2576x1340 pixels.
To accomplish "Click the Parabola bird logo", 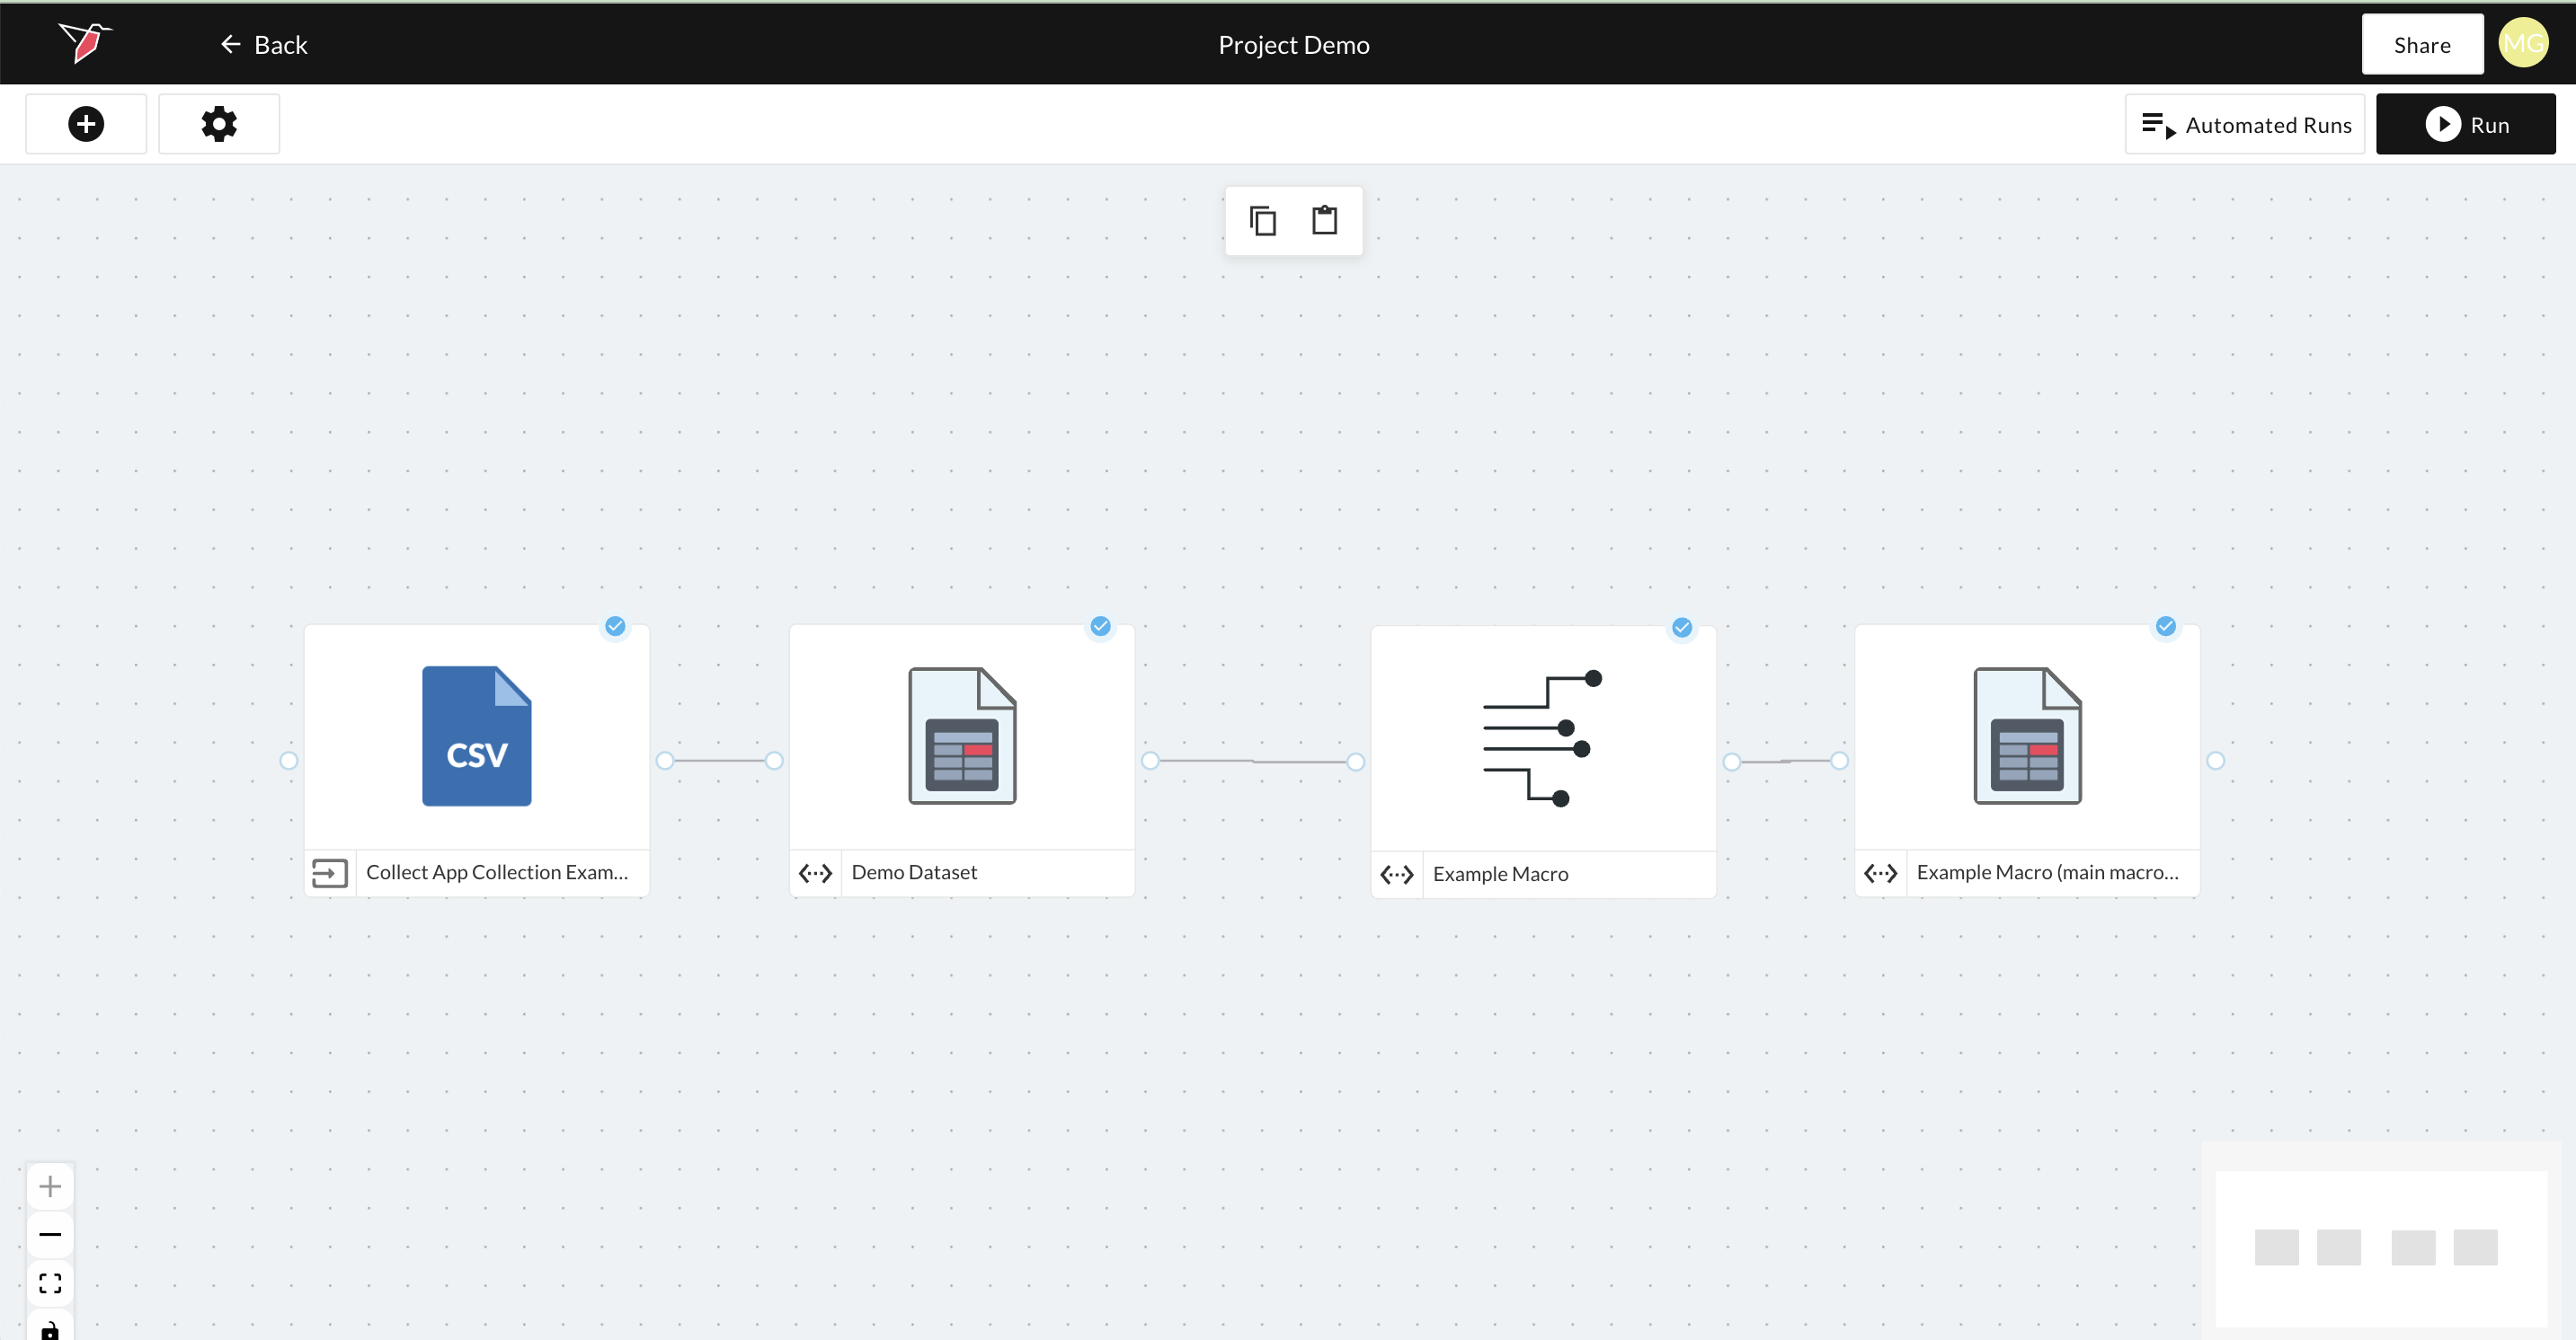I will pyautogui.click(x=85, y=42).
